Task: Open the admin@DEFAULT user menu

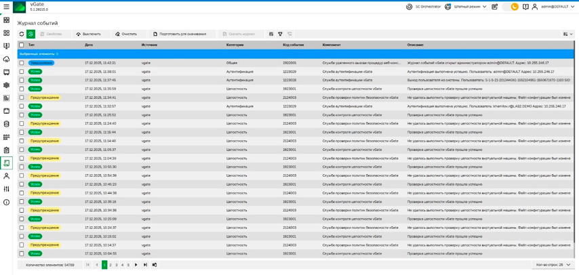Action: tap(554, 7)
